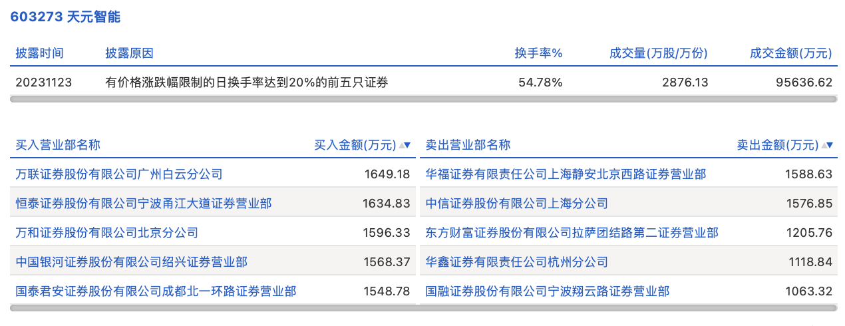Click the 换手率% column header
This screenshot has height=326, width=845.
tap(538, 53)
